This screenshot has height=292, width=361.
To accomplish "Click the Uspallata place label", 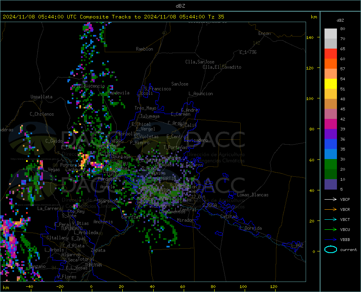I will pos(41,97).
